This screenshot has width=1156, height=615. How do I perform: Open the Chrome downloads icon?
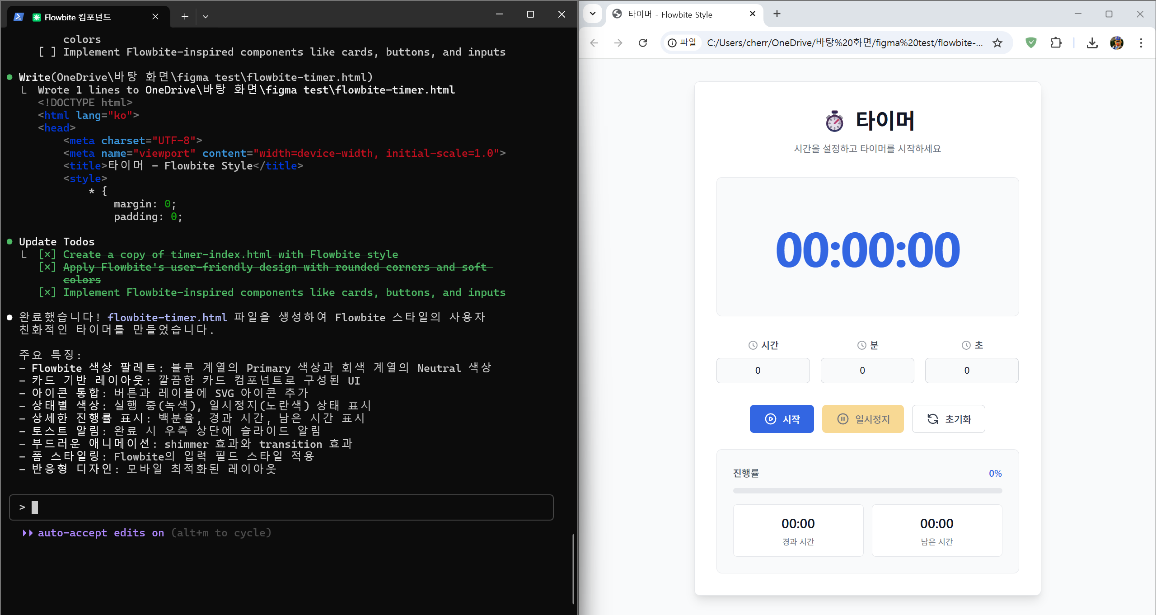[x=1092, y=43]
